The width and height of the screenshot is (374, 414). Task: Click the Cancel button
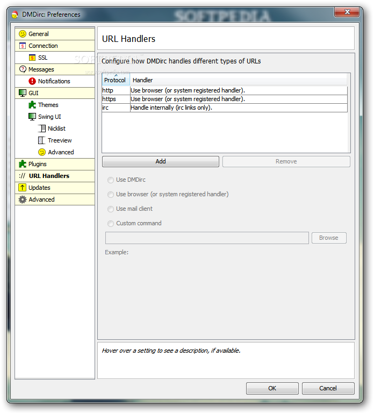click(x=328, y=388)
